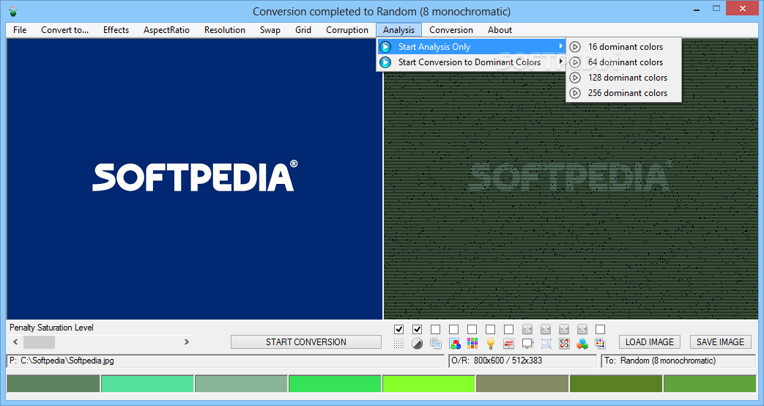Click play icon beside 64 dominant colors

point(576,62)
